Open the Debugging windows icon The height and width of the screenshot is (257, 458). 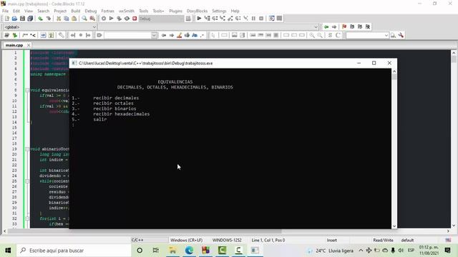coord(272,19)
